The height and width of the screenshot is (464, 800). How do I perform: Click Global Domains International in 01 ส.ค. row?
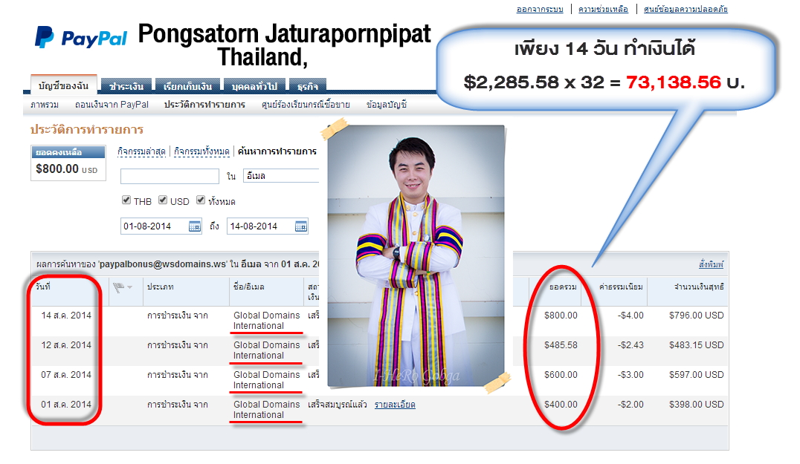click(266, 410)
